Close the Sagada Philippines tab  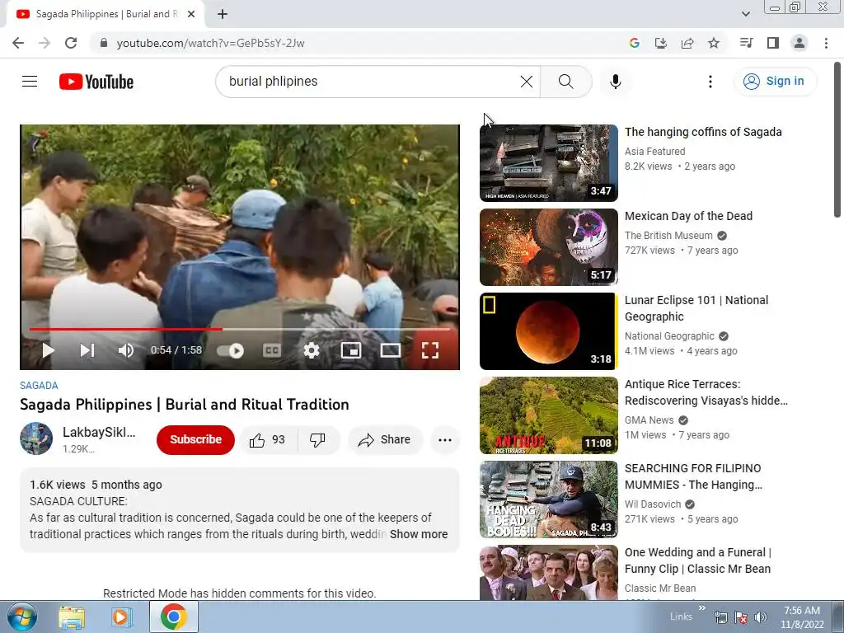pos(191,15)
